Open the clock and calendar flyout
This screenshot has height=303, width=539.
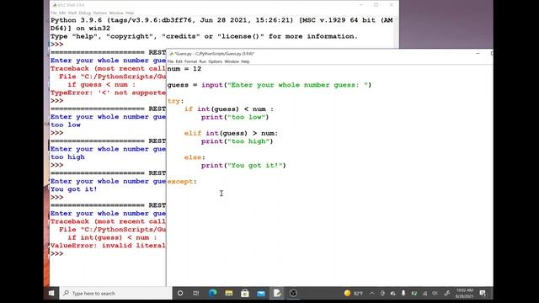(465, 293)
